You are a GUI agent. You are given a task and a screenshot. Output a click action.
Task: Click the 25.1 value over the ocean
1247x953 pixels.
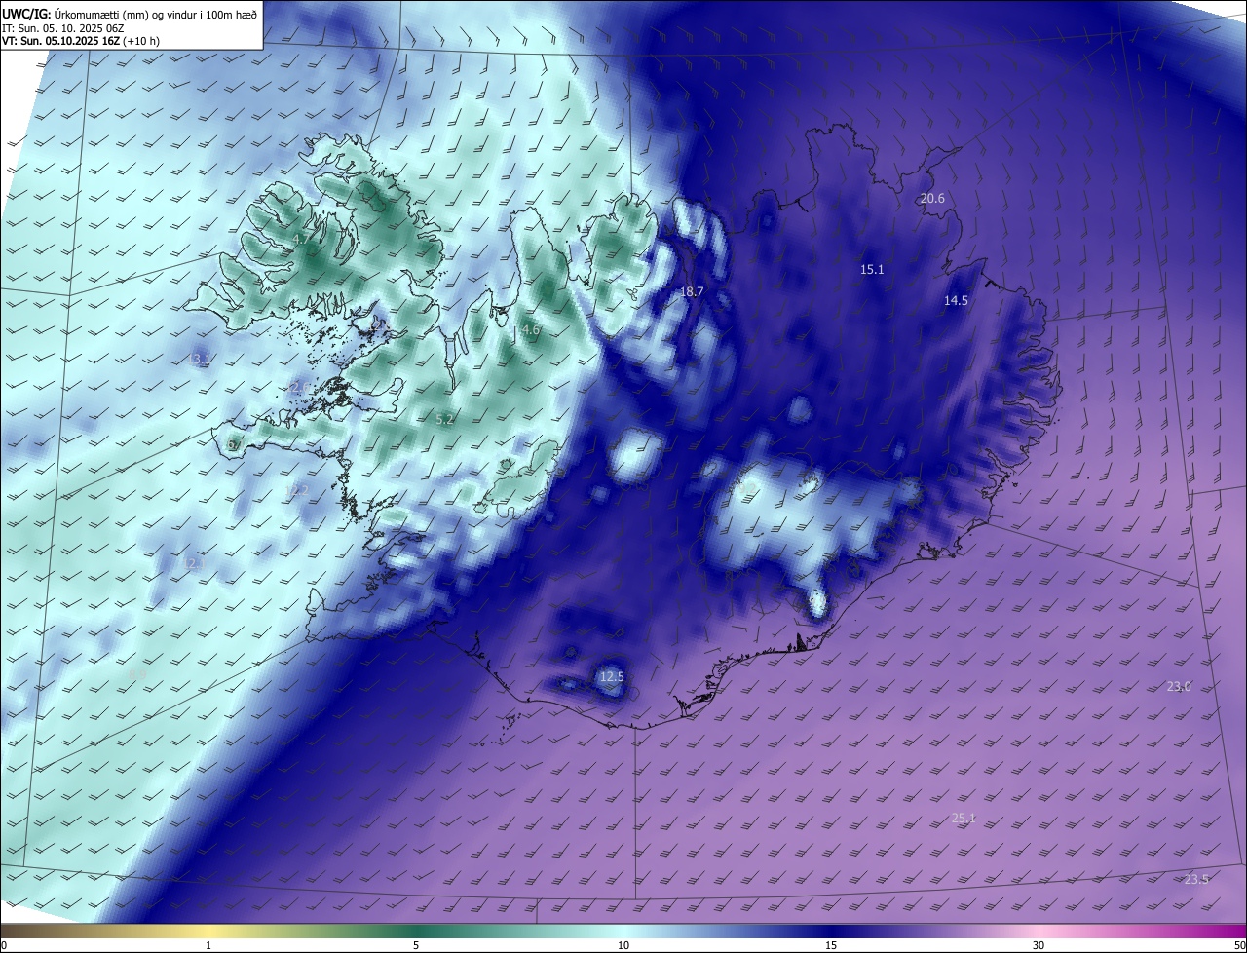coord(963,818)
